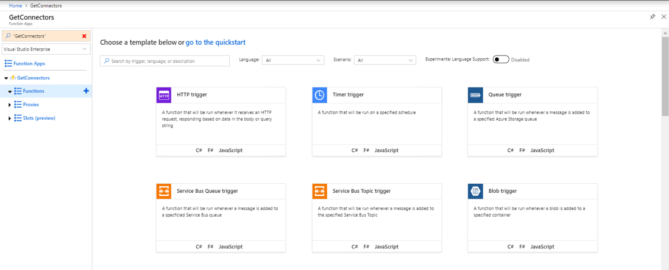Image resolution: width=669 pixels, height=270 pixels.
Task: Expand the Slots (preview) tree node arrow
Action: (10, 118)
